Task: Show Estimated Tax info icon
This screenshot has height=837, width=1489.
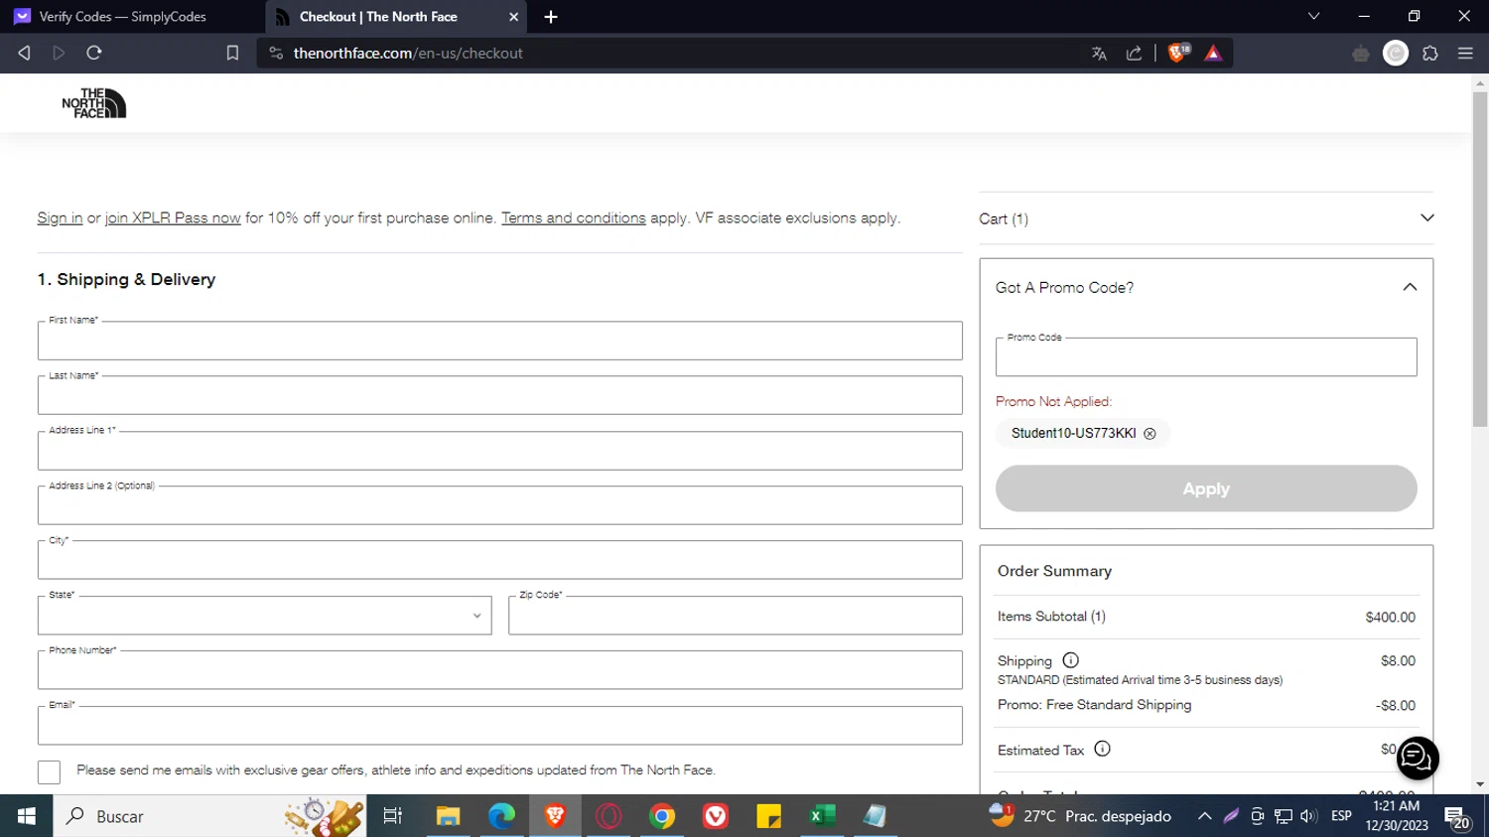Action: [1102, 749]
